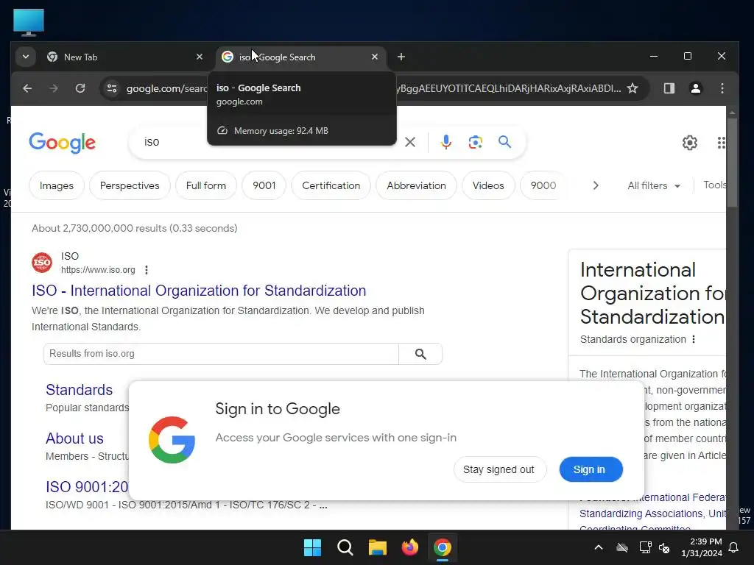
Task: Open Chrome tab search dropdown
Action: click(x=26, y=57)
